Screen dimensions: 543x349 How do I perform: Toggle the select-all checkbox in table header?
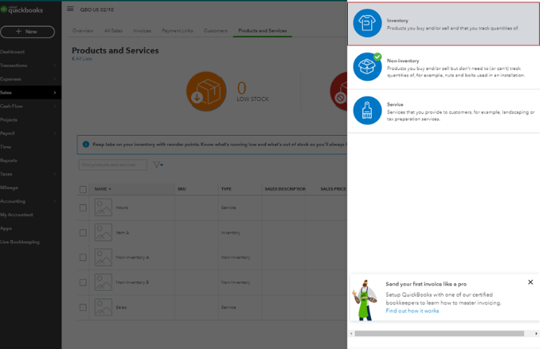83,189
